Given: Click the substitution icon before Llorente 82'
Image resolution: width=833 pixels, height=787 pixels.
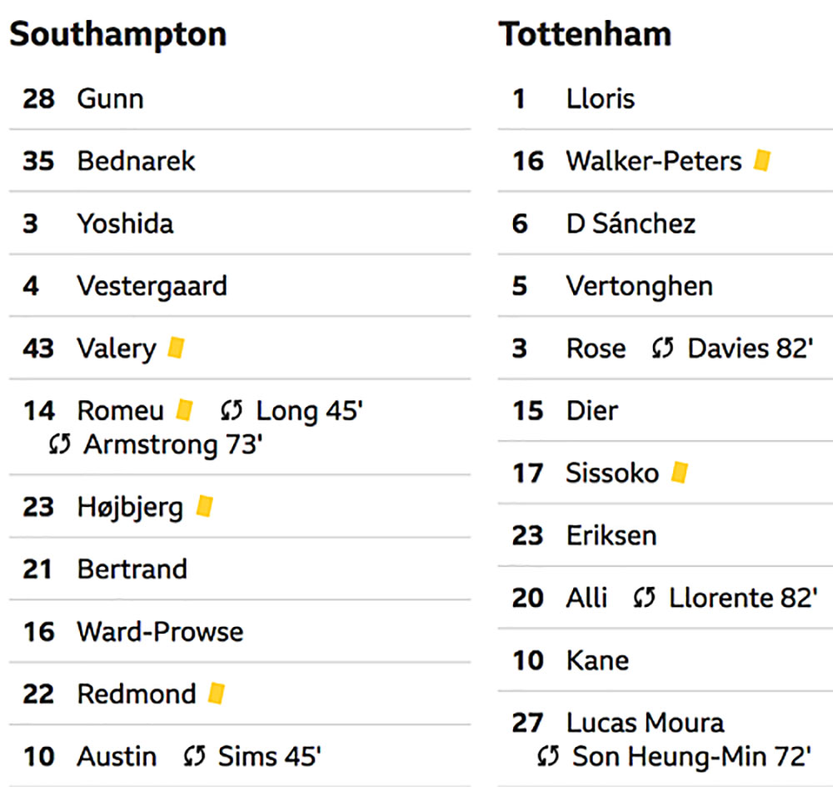Looking at the screenshot, I should point(645,598).
